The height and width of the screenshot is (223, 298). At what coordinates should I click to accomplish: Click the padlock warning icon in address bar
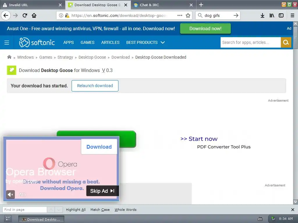click(x=67, y=15)
